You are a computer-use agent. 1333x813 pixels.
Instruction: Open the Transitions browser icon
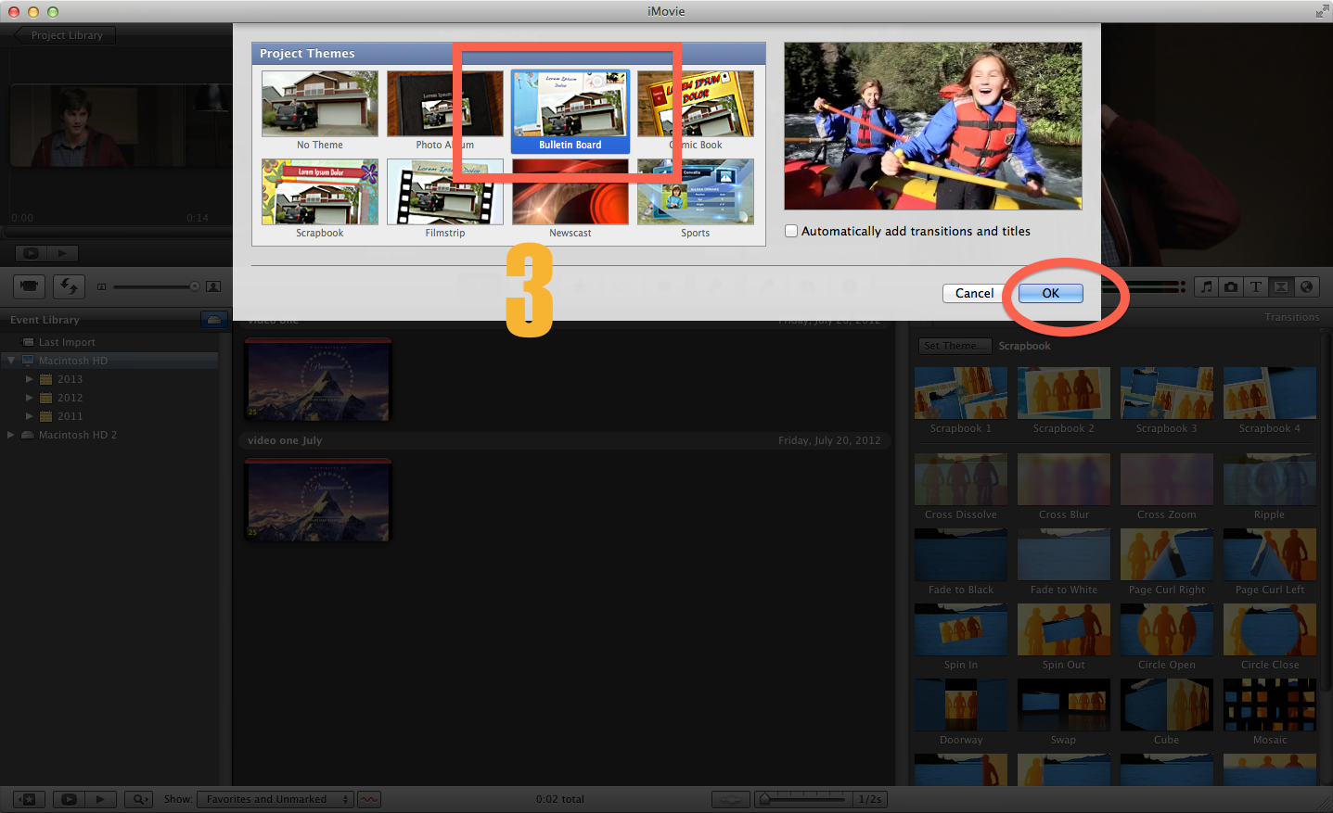pyautogui.click(x=1281, y=286)
